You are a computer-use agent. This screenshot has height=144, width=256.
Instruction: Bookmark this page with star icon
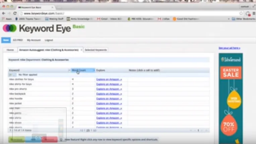(x=241, y=13)
